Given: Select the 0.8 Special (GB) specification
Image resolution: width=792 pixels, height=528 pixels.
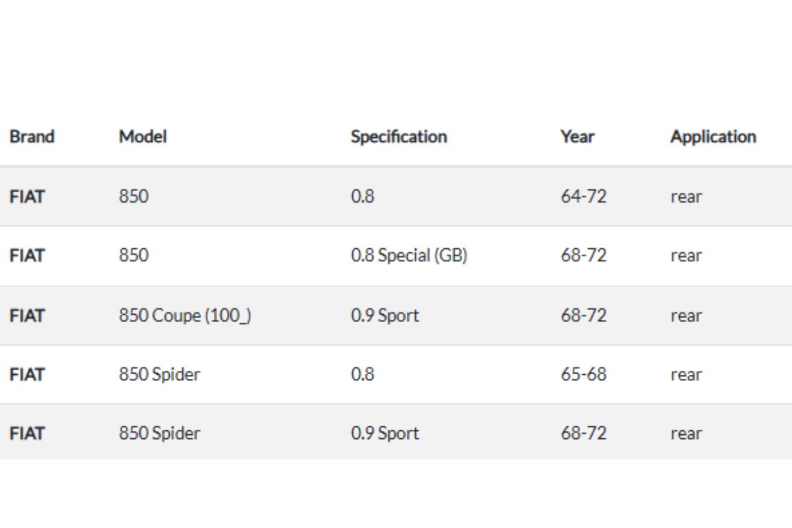Looking at the screenshot, I should click(x=409, y=255).
